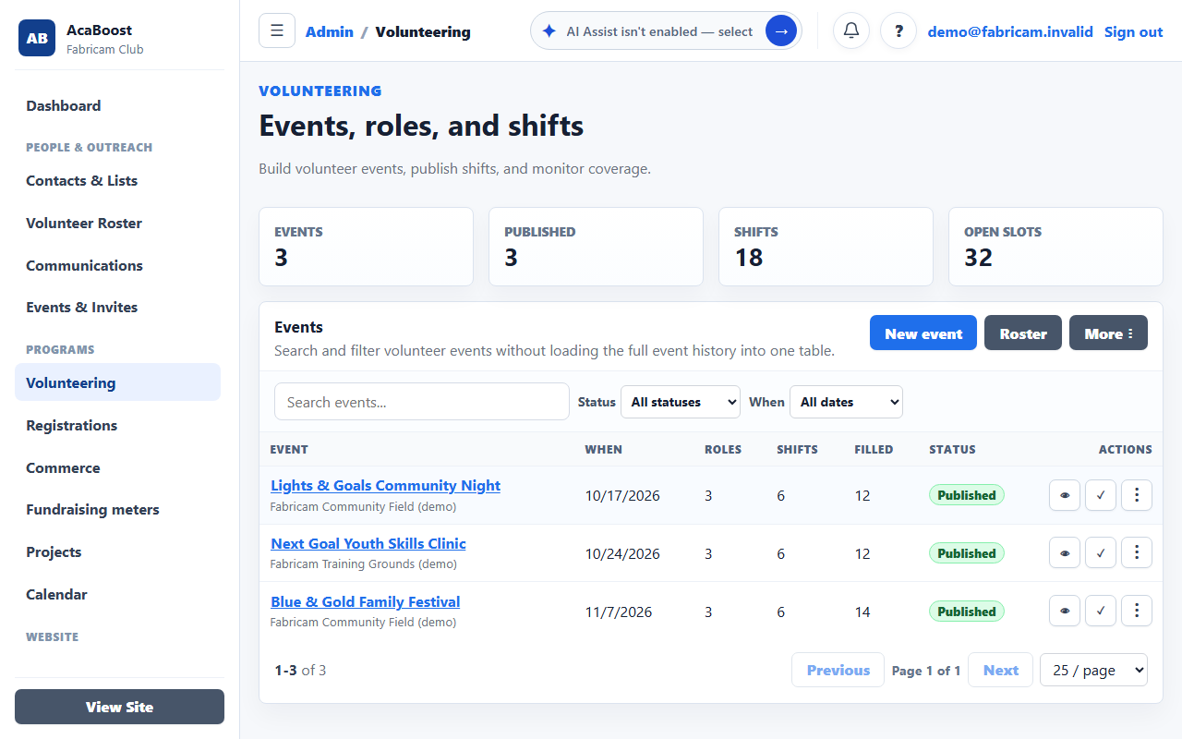Open Contacts & Lists in the sidebar
This screenshot has height=739, width=1182.
coord(117,181)
